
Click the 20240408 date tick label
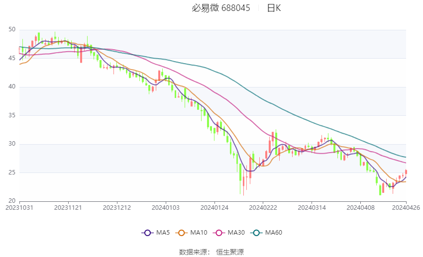pyautogui.click(x=360, y=208)
